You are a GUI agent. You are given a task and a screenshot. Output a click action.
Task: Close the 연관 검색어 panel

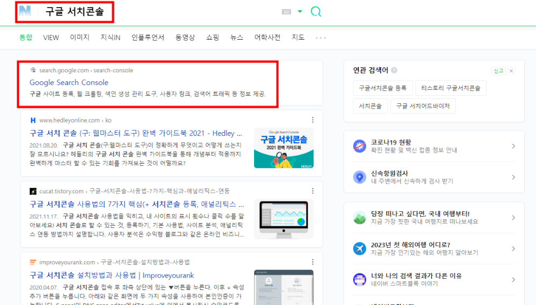[x=511, y=71]
